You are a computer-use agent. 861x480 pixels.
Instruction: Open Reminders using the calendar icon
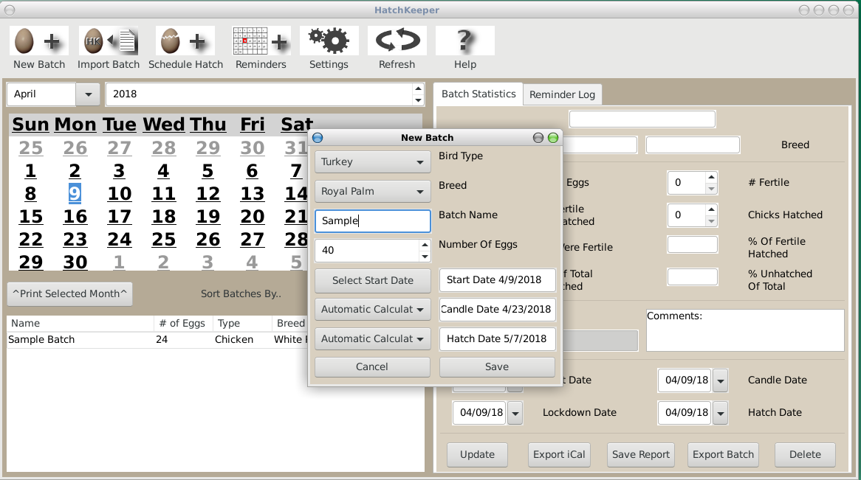click(260, 41)
